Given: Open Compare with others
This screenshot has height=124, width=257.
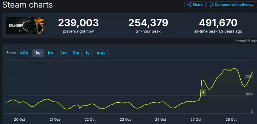Looking at the screenshot, I should click(230, 5).
